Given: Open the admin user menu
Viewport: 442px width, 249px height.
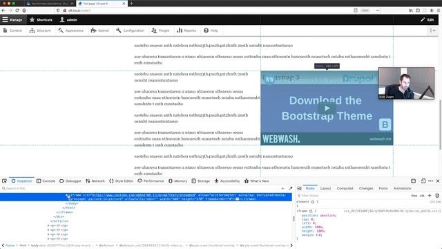Looking at the screenshot, I should 68,20.
